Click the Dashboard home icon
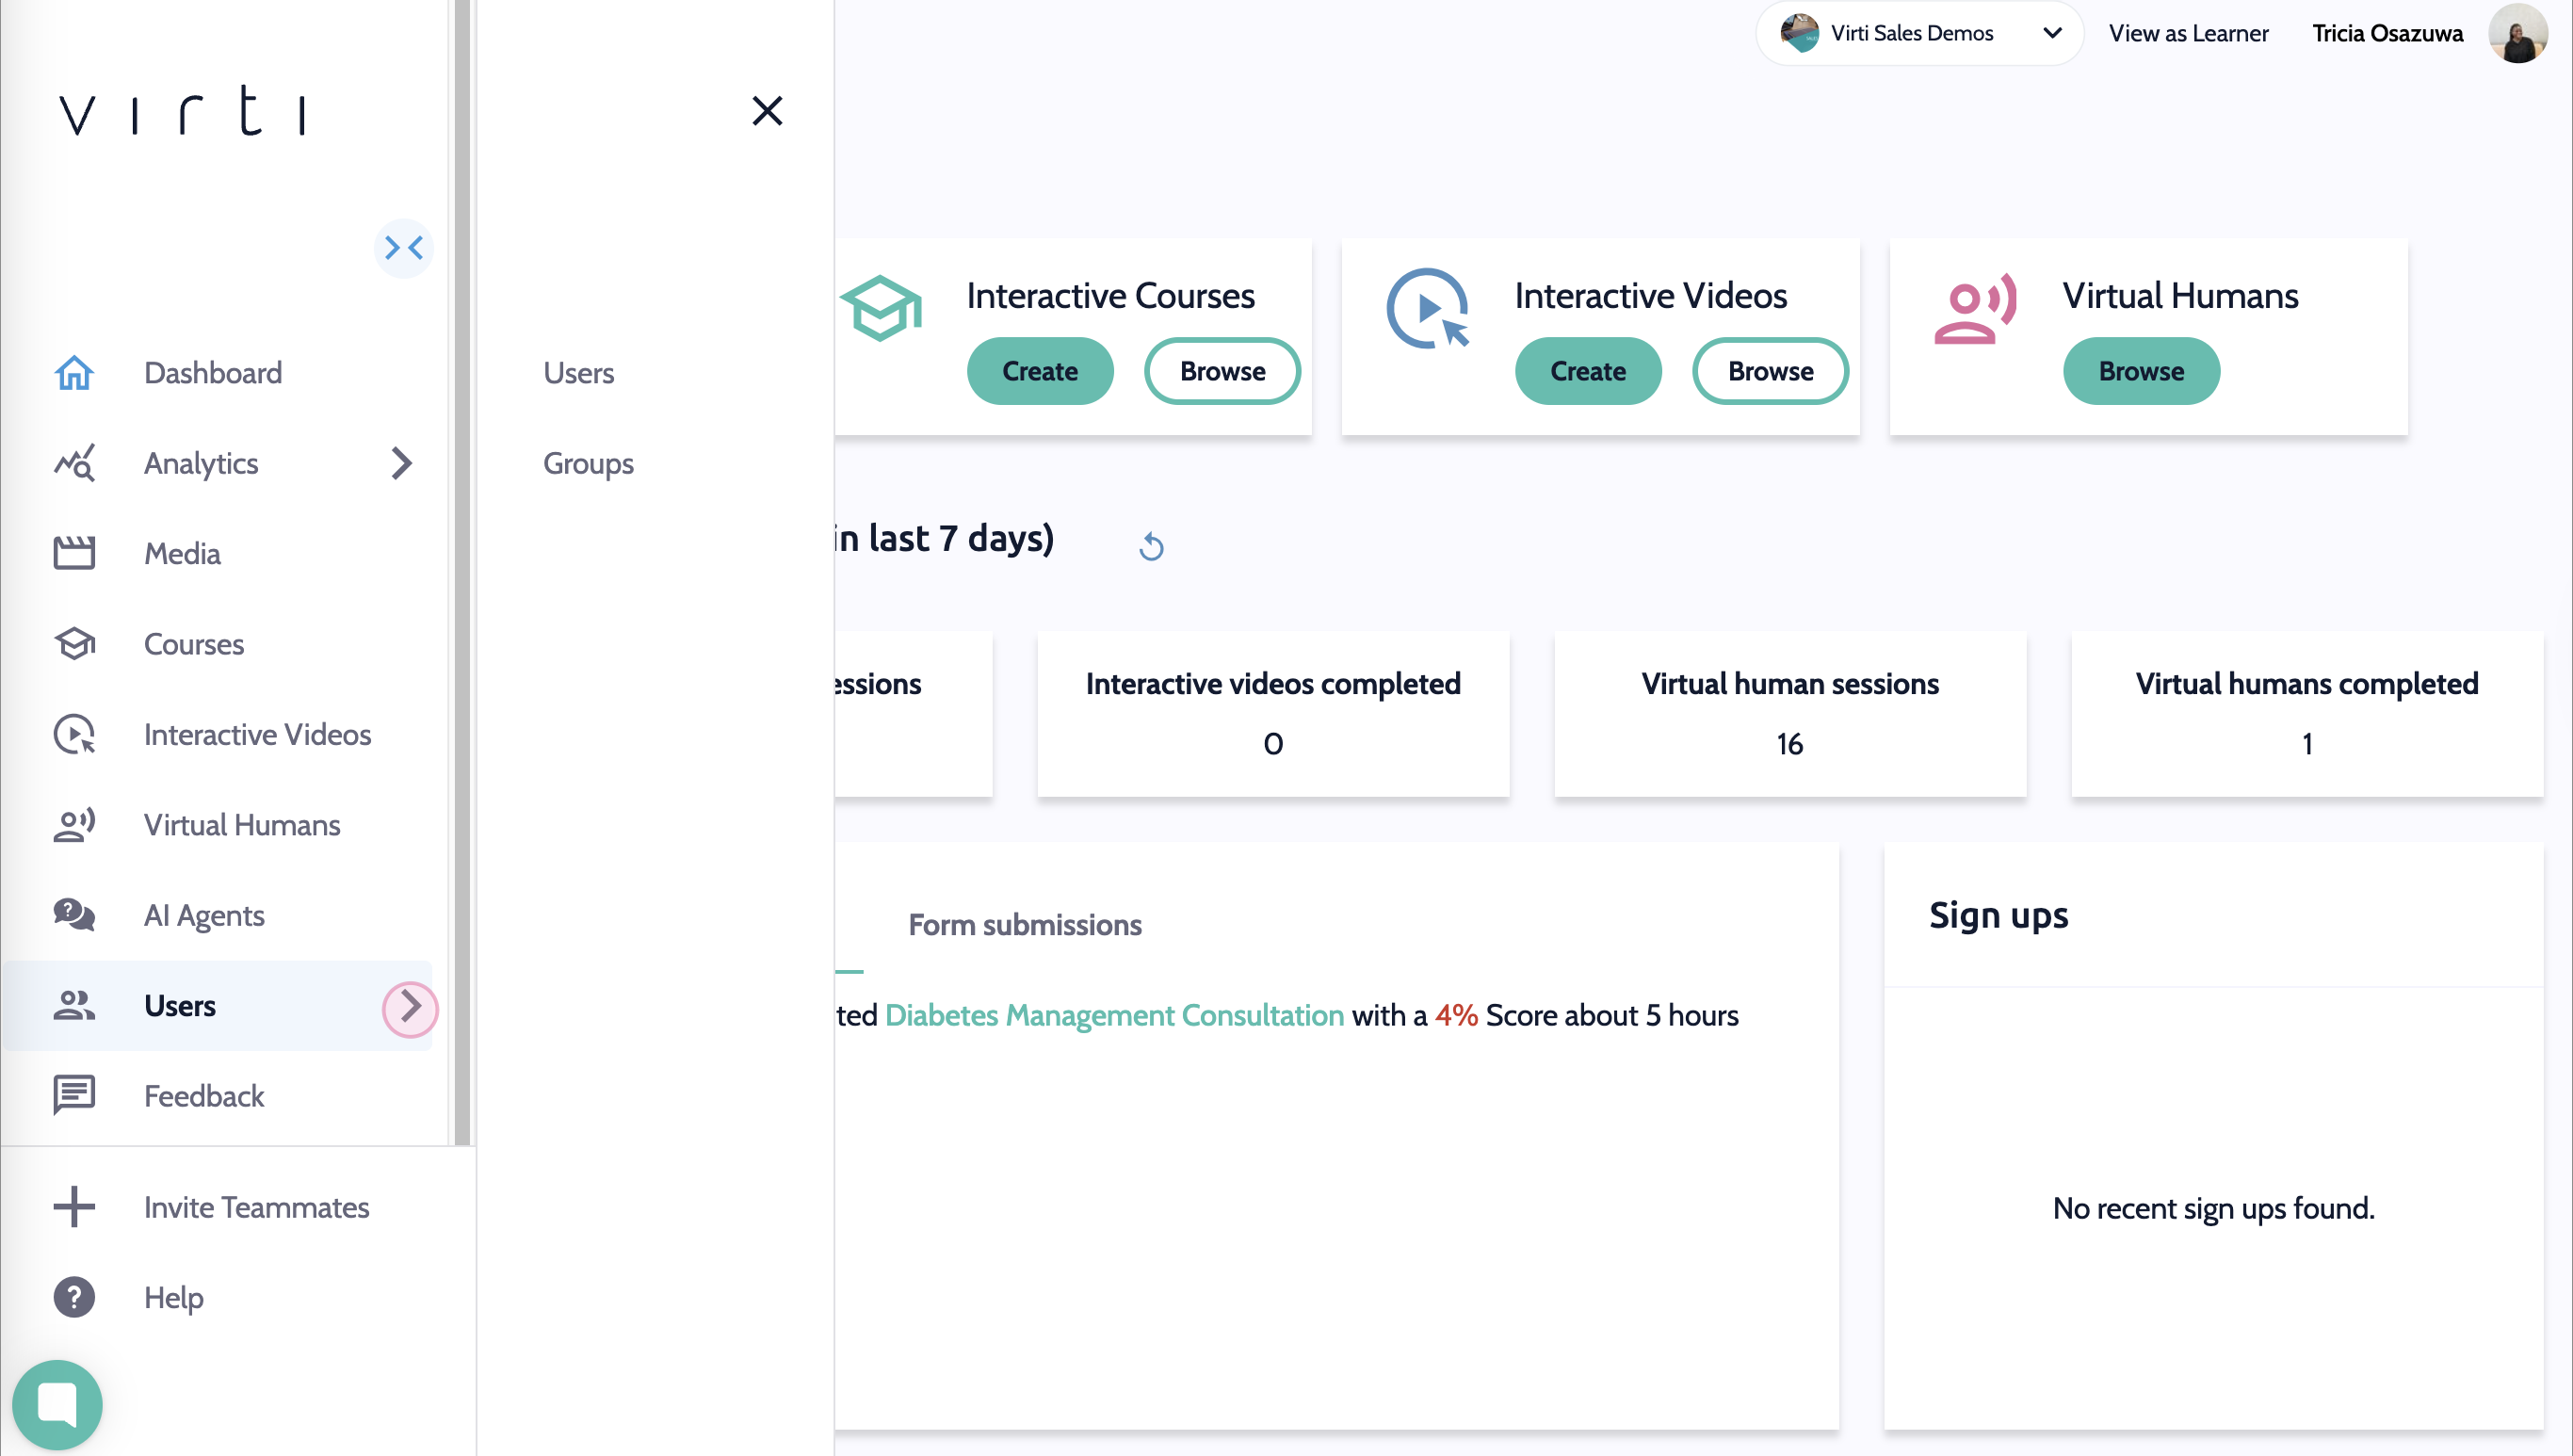 point(74,373)
